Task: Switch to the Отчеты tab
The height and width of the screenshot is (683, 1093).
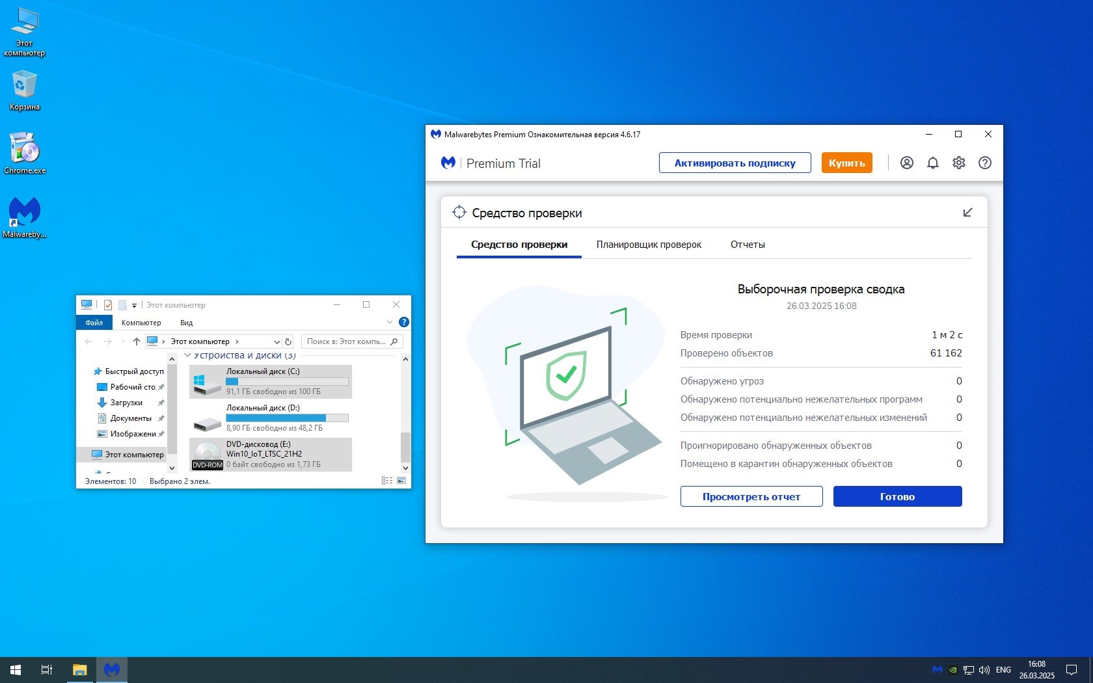Action: 748,245
